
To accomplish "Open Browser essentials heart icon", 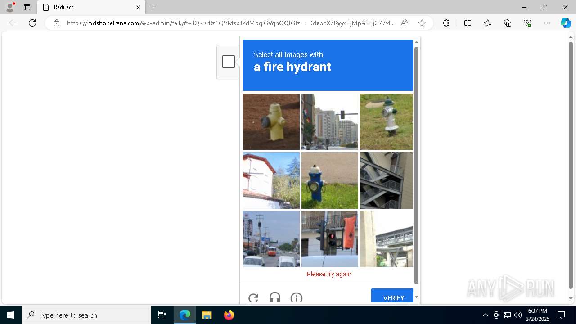I will [x=527, y=23].
